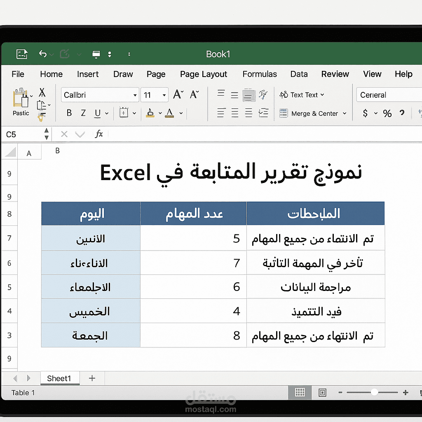Click the Pastic paste clipboard icon
The width and height of the screenshot is (422, 422).
[20, 98]
